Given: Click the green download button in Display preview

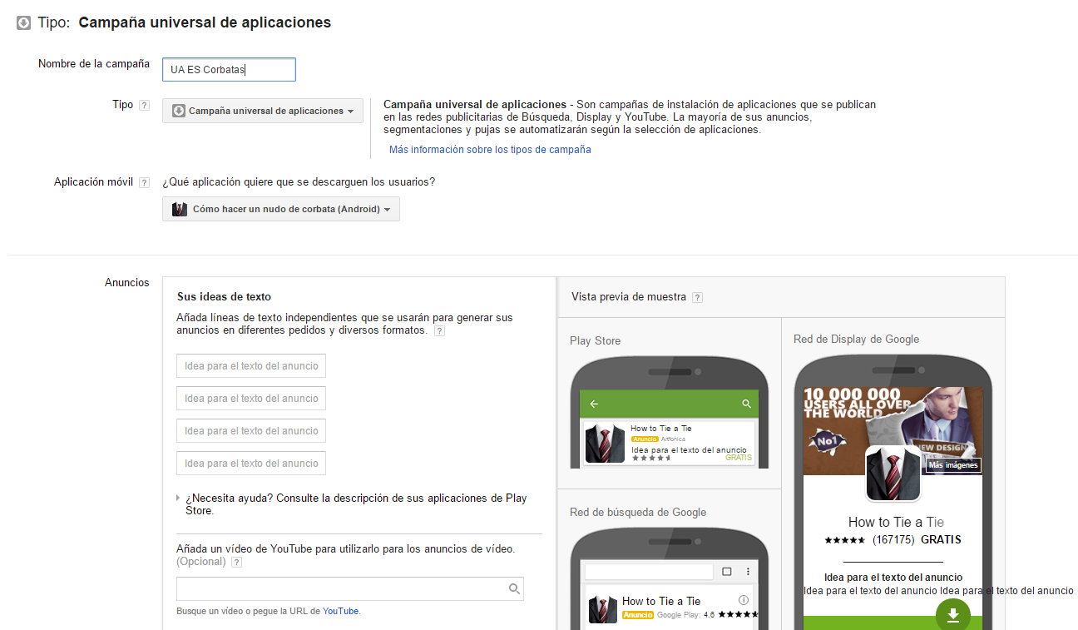Looking at the screenshot, I should (x=953, y=615).
